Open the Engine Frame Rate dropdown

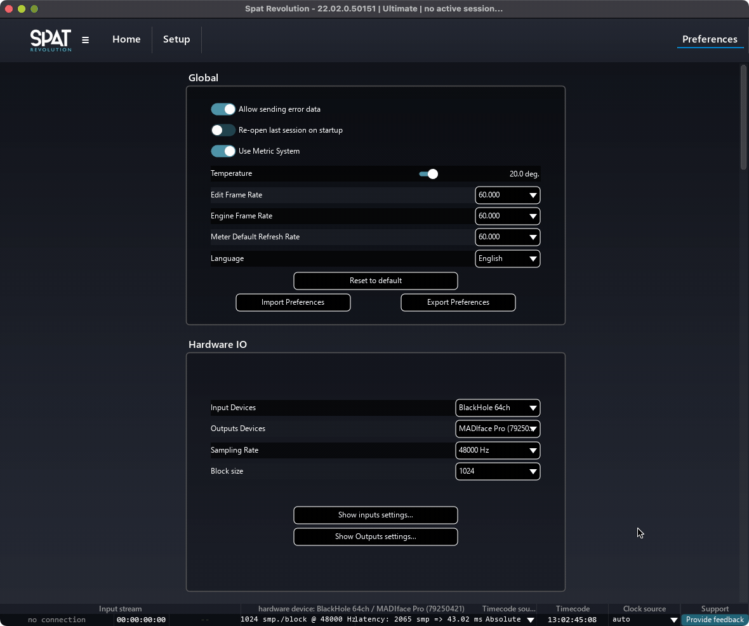tap(507, 216)
